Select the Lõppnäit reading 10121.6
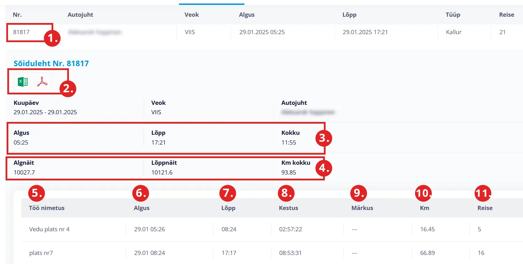Screen dimensions: 523x264 click(162, 172)
